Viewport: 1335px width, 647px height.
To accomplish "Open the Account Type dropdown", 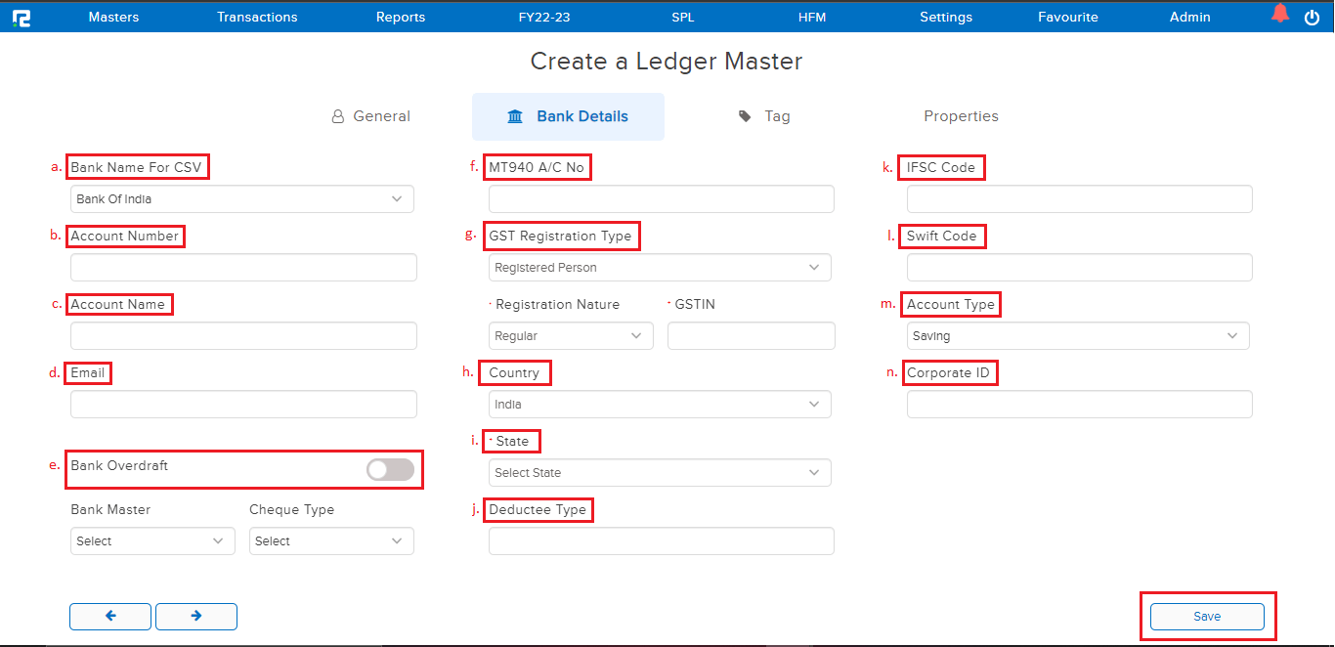I will 1078,336.
